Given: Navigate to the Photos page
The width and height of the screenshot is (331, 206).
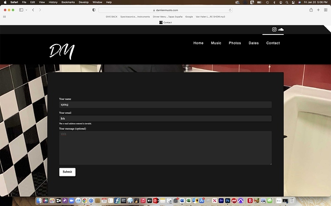Looking at the screenshot, I should point(235,43).
